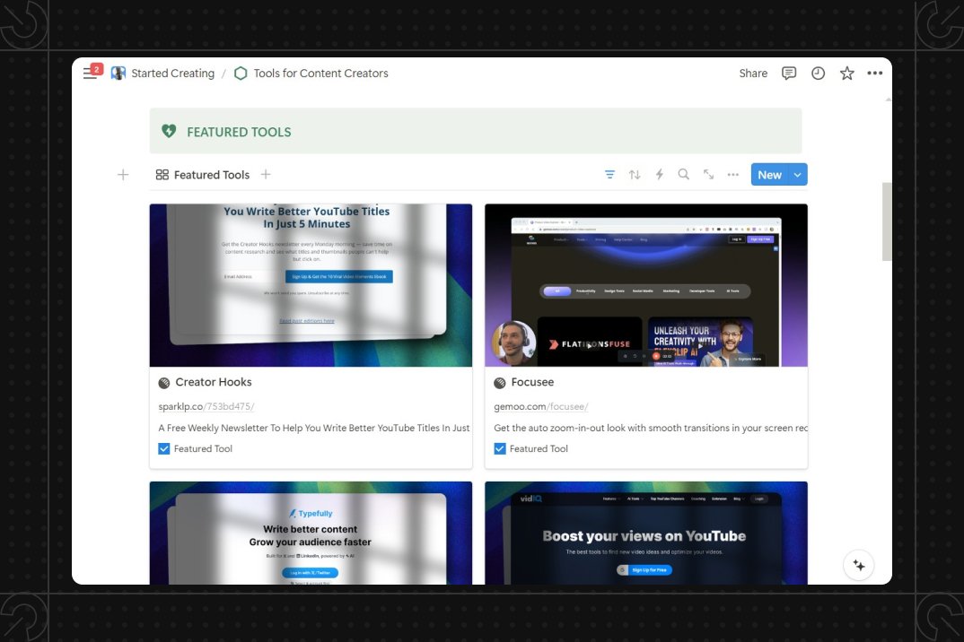View page update history clock icon
The height and width of the screenshot is (642, 964).
(818, 74)
